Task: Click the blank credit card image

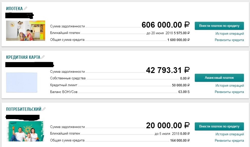Action: (x=22, y=83)
